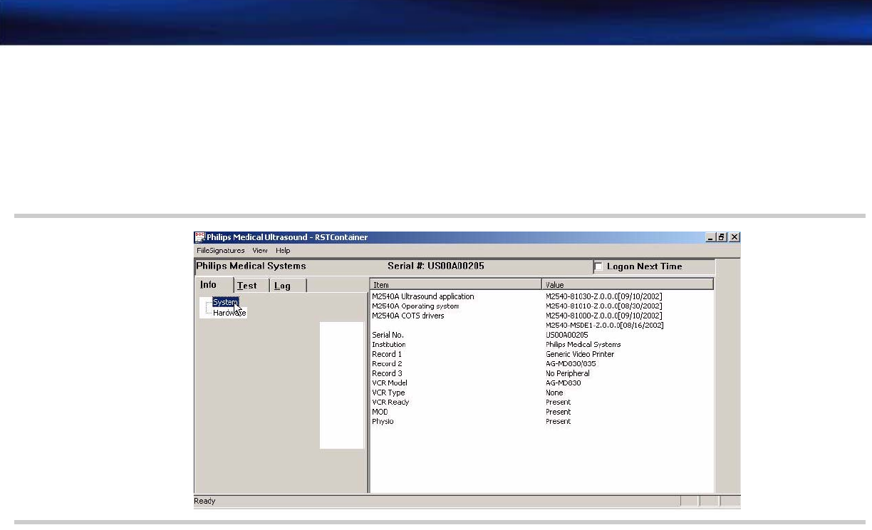Select the Hardware tree node
Image resolution: width=872 pixels, height=530 pixels.
tap(229, 313)
